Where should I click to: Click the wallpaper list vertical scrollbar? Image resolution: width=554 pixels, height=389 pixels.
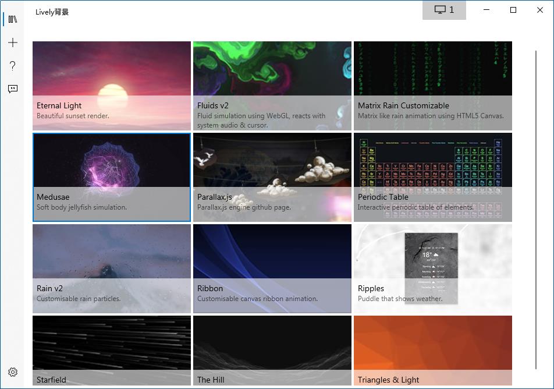536,210
